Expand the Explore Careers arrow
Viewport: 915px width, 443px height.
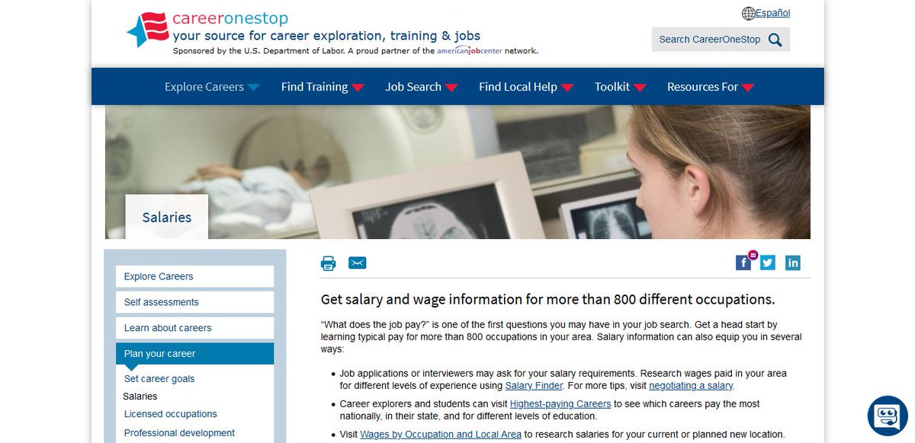click(254, 88)
